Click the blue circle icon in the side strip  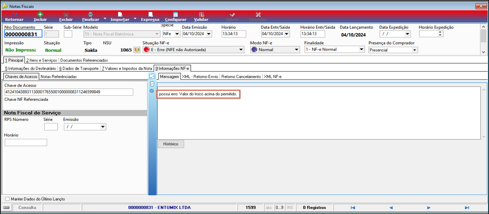(152, 91)
